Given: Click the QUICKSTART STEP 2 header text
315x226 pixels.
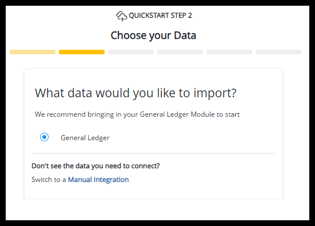Looking at the screenshot, I should (x=160, y=15).
